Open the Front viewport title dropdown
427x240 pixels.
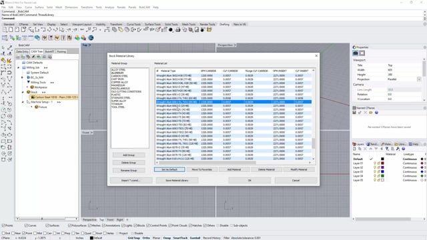(x=92, y=133)
